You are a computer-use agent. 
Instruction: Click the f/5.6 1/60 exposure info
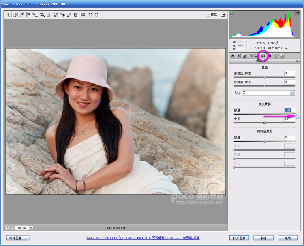[x=268, y=43]
